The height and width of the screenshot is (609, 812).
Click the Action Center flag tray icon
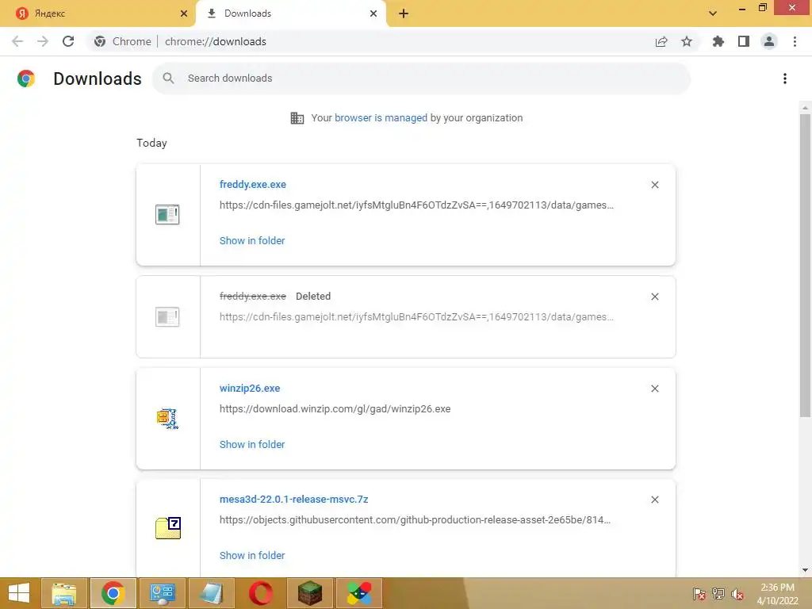(699, 593)
